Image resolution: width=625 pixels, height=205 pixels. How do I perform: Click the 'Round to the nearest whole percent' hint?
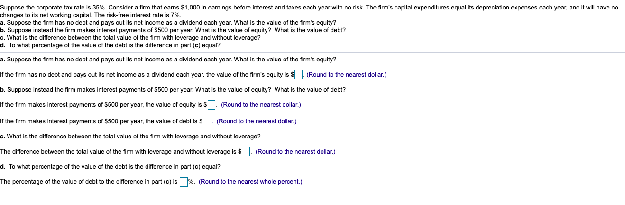click(x=250, y=182)
